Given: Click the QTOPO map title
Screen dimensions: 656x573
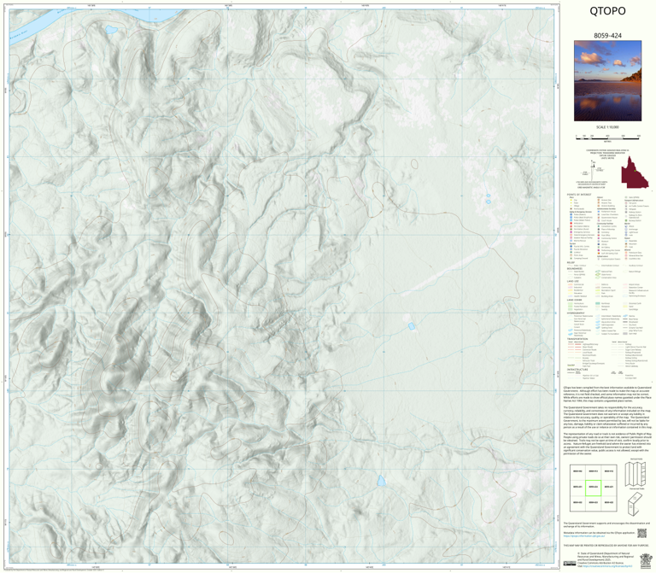Looking at the screenshot, I should pos(607,11).
